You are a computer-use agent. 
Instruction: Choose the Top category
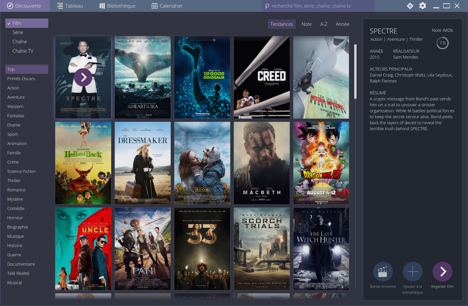point(27,69)
